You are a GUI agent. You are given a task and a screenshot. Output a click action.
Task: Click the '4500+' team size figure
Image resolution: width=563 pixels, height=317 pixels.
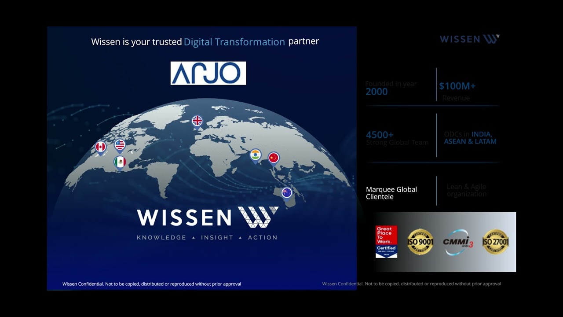[380, 135]
